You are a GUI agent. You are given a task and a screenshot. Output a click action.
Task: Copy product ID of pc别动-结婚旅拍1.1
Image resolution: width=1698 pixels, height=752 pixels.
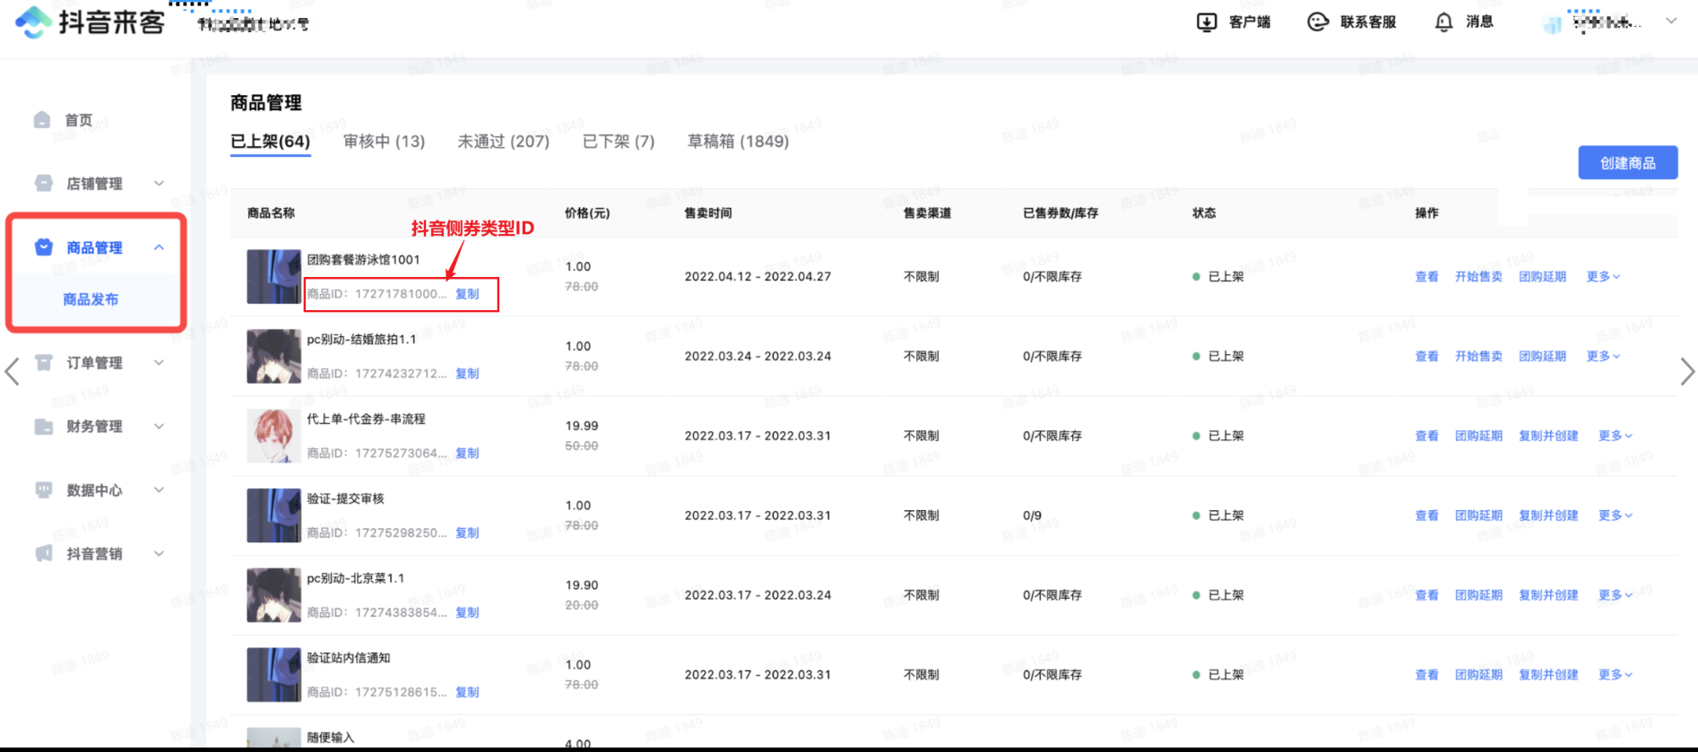(x=467, y=374)
